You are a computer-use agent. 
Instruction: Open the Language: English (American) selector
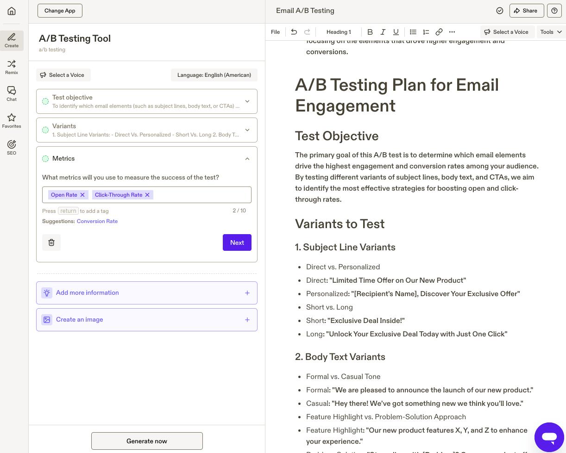click(x=214, y=75)
